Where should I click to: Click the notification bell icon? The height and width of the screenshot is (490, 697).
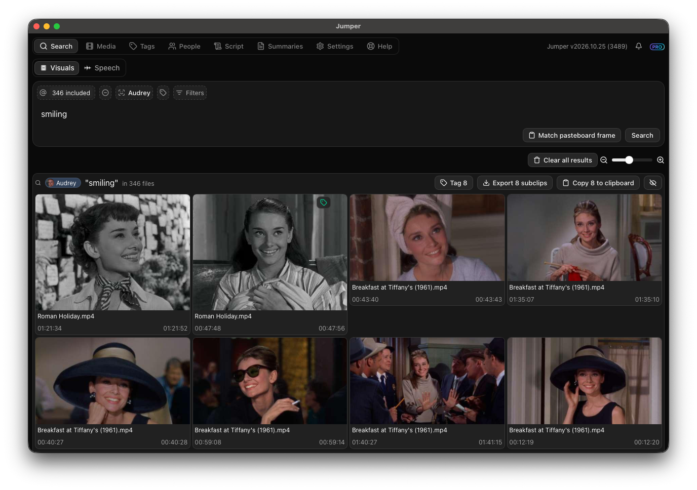638,46
